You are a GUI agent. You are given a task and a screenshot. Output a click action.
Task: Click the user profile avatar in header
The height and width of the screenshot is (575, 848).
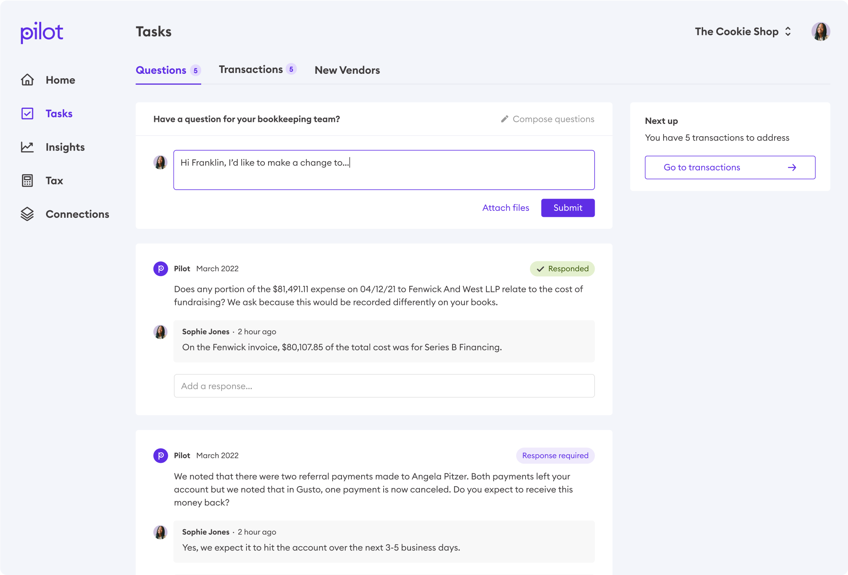(x=821, y=31)
